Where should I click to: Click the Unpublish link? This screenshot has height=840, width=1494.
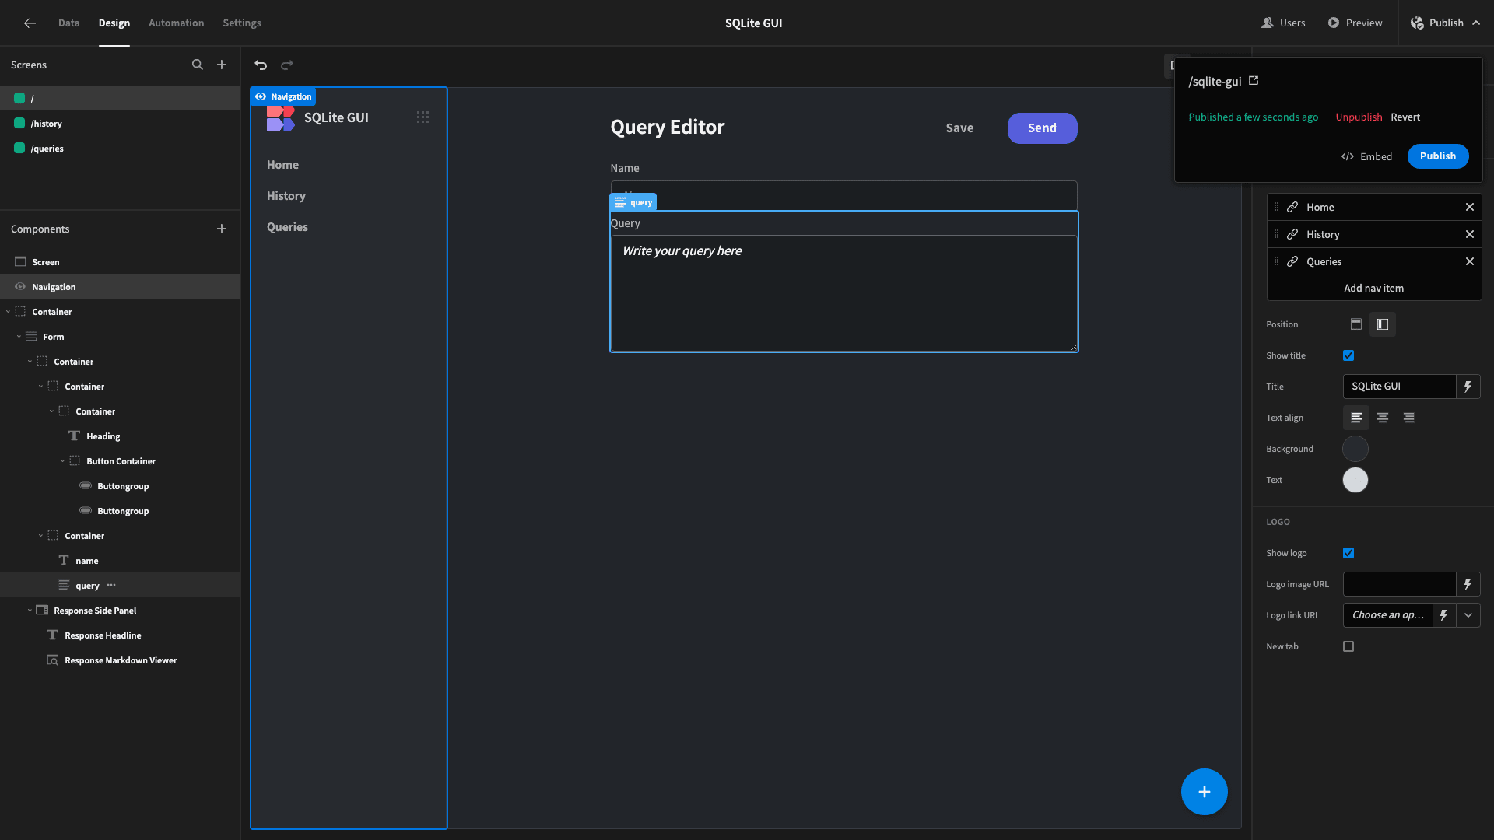1359,117
